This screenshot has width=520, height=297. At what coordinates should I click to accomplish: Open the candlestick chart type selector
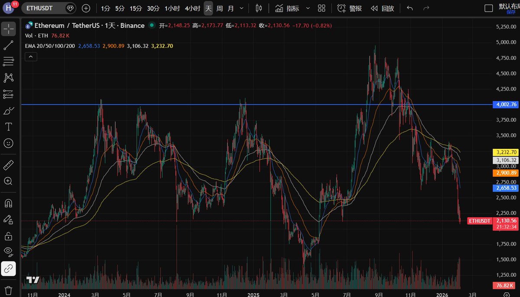259,8
